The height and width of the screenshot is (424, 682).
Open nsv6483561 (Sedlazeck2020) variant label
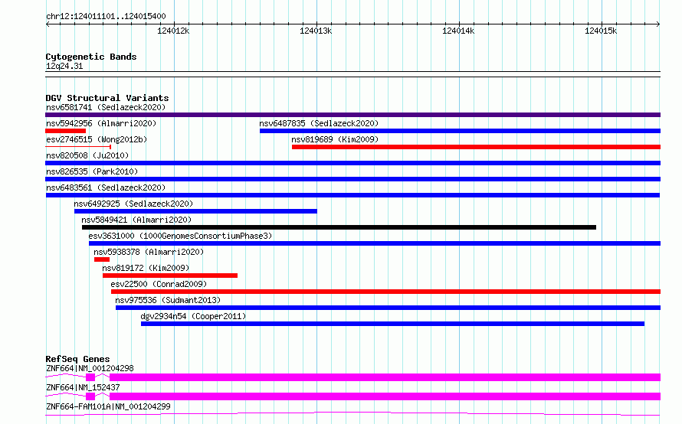[x=106, y=188]
